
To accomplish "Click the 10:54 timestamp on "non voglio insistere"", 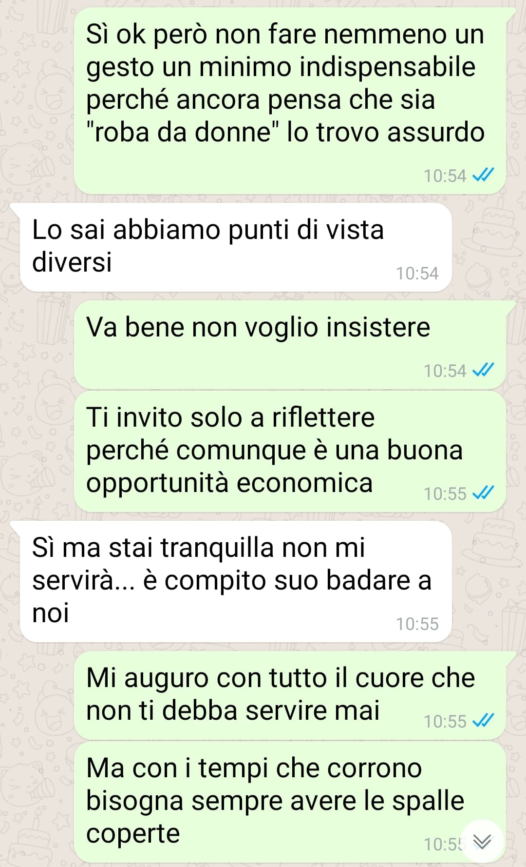I will [x=445, y=371].
